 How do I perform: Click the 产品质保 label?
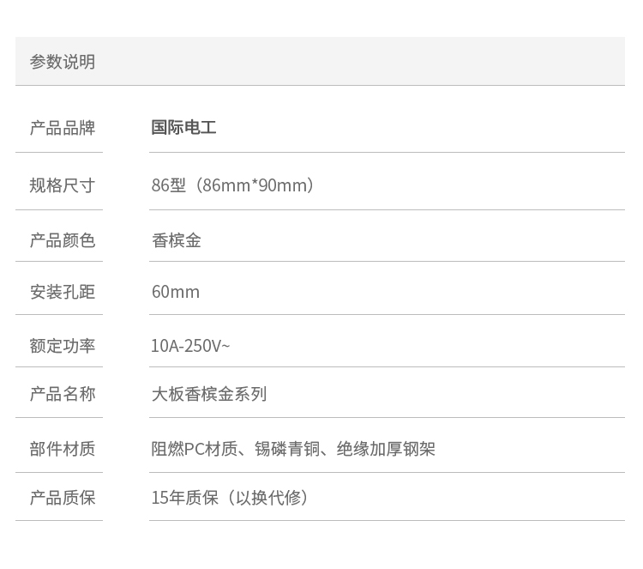click(x=62, y=498)
